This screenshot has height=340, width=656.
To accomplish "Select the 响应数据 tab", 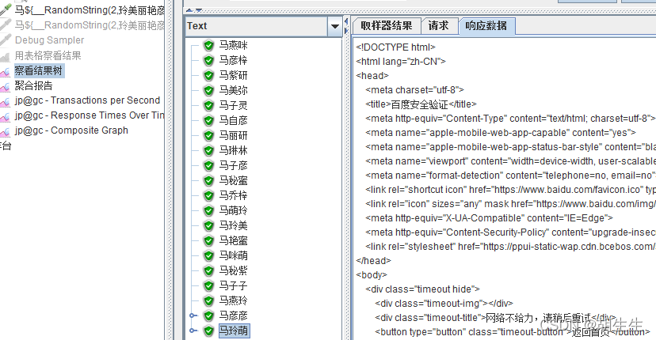I will coord(486,26).
